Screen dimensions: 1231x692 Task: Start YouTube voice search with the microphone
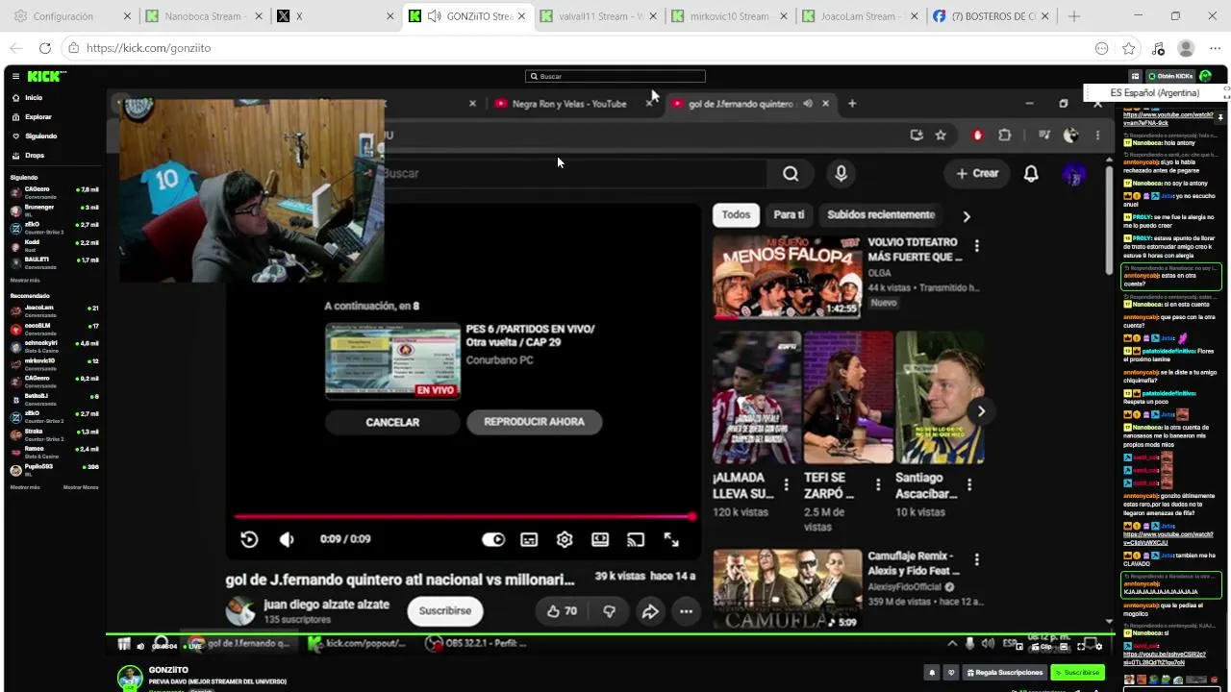[x=841, y=174]
